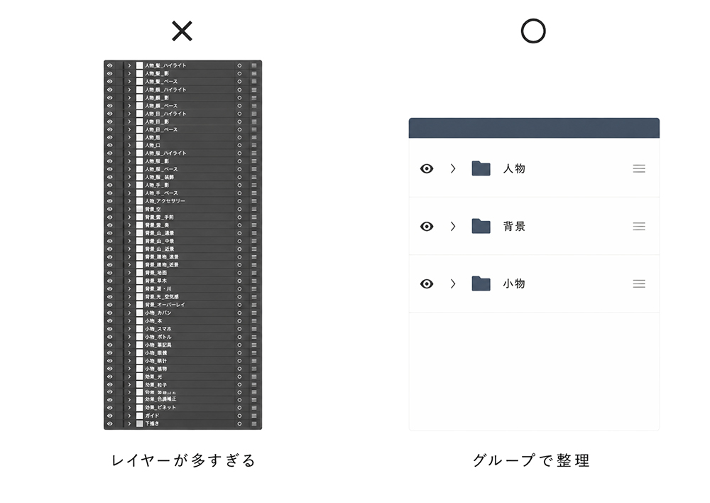The height and width of the screenshot is (503, 710).
Task: Expand the 人物_服_装飾 layer chevron
Action: [129, 177]
